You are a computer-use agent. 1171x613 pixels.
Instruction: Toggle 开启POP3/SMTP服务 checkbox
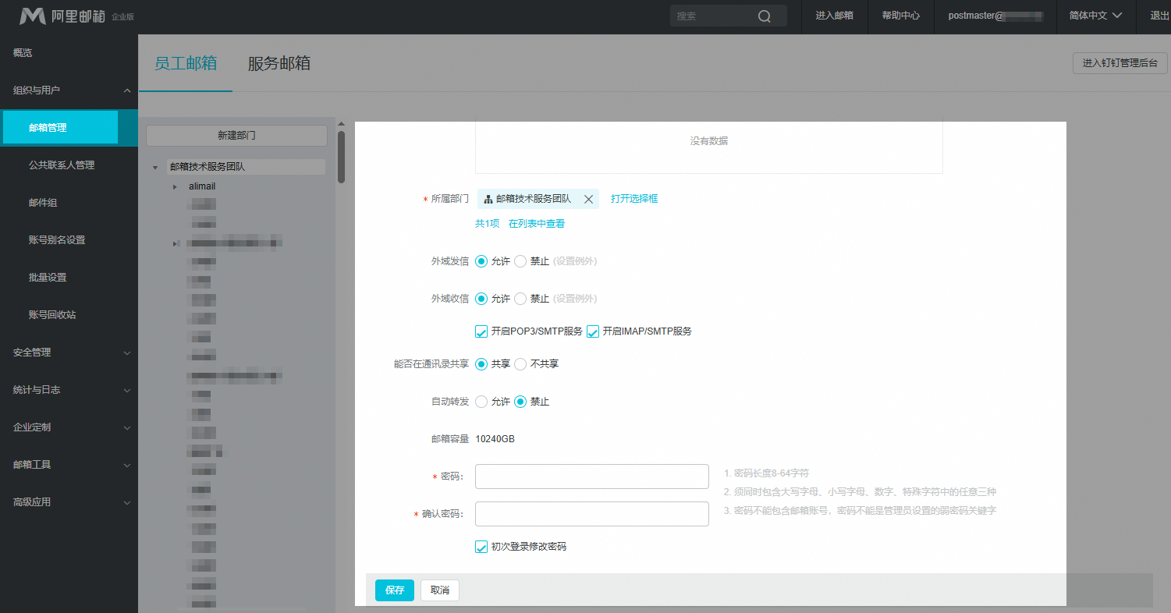point(481,331)
